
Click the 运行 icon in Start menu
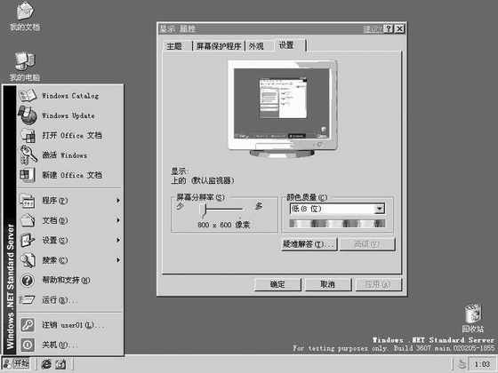(27, 300)
